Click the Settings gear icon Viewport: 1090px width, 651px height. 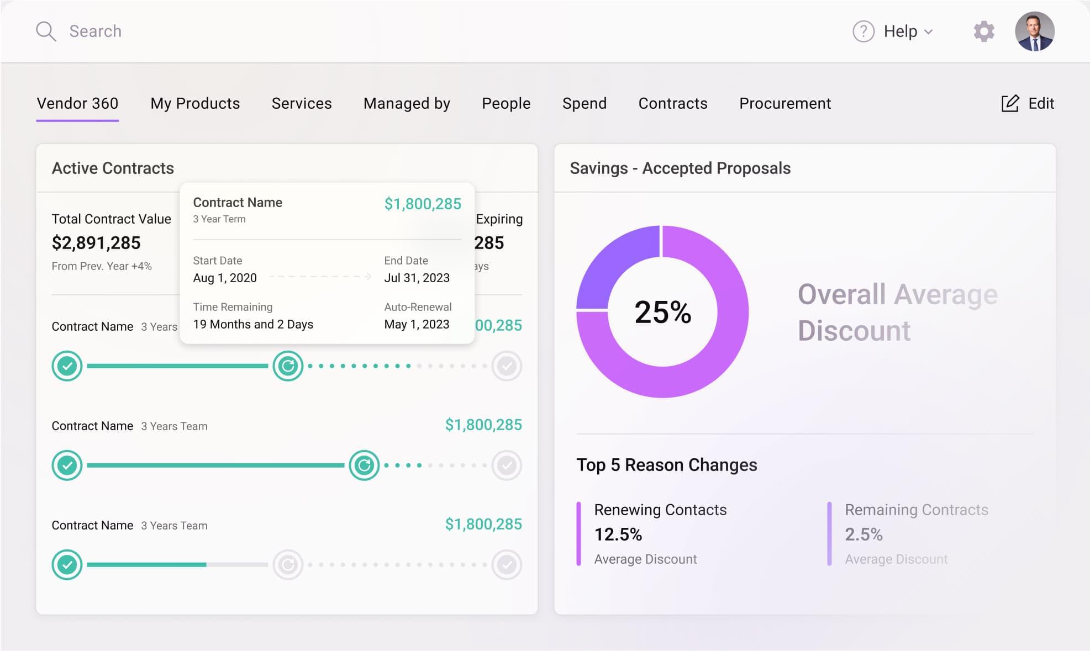[984, 30]
